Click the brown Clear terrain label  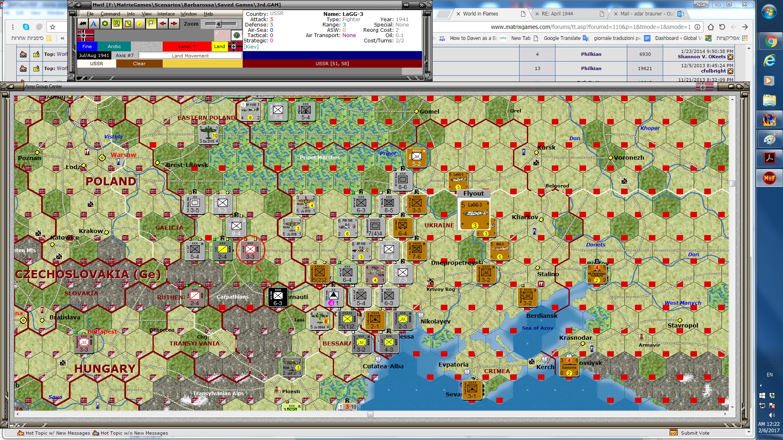(139, 64)
